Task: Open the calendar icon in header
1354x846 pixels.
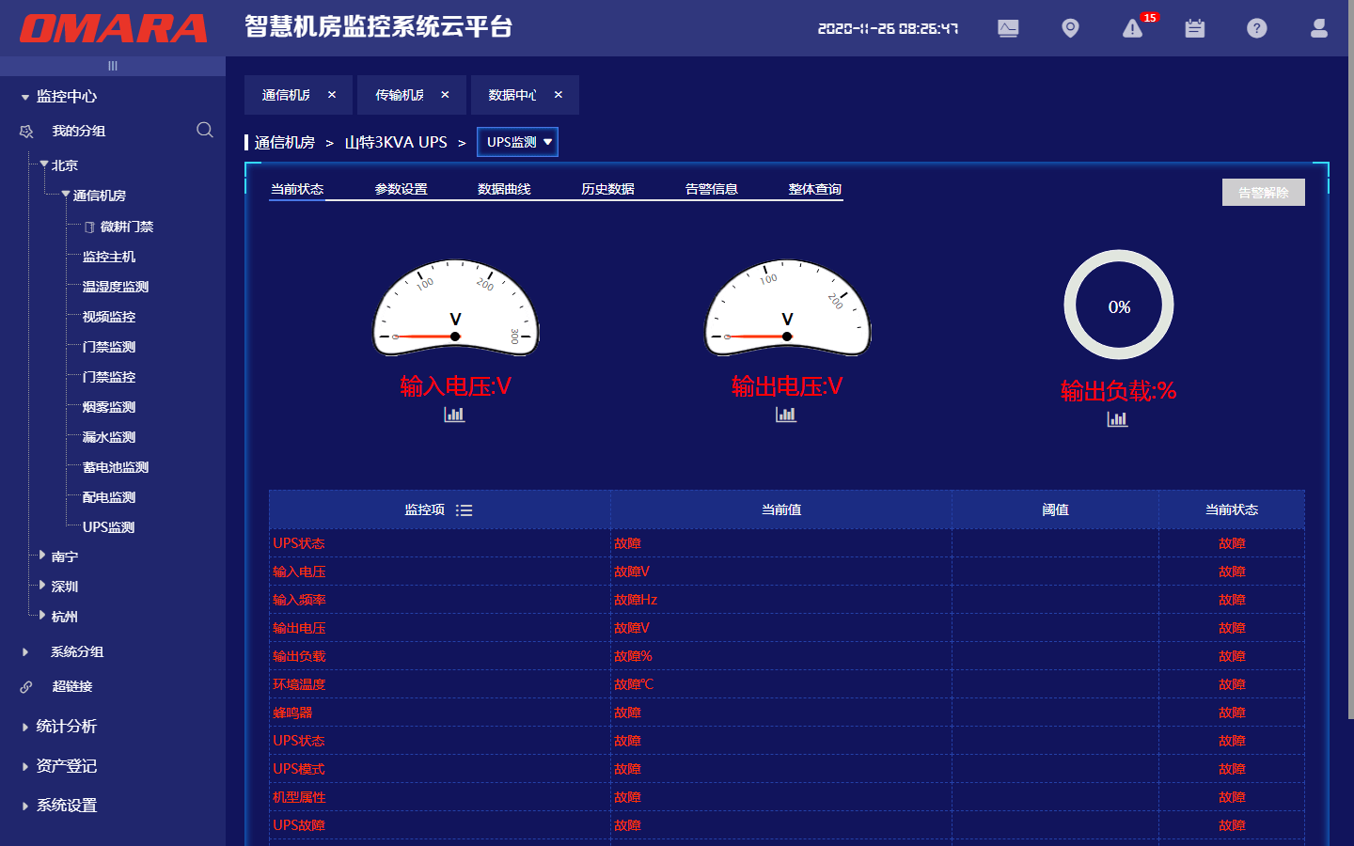Action: 1195,29
